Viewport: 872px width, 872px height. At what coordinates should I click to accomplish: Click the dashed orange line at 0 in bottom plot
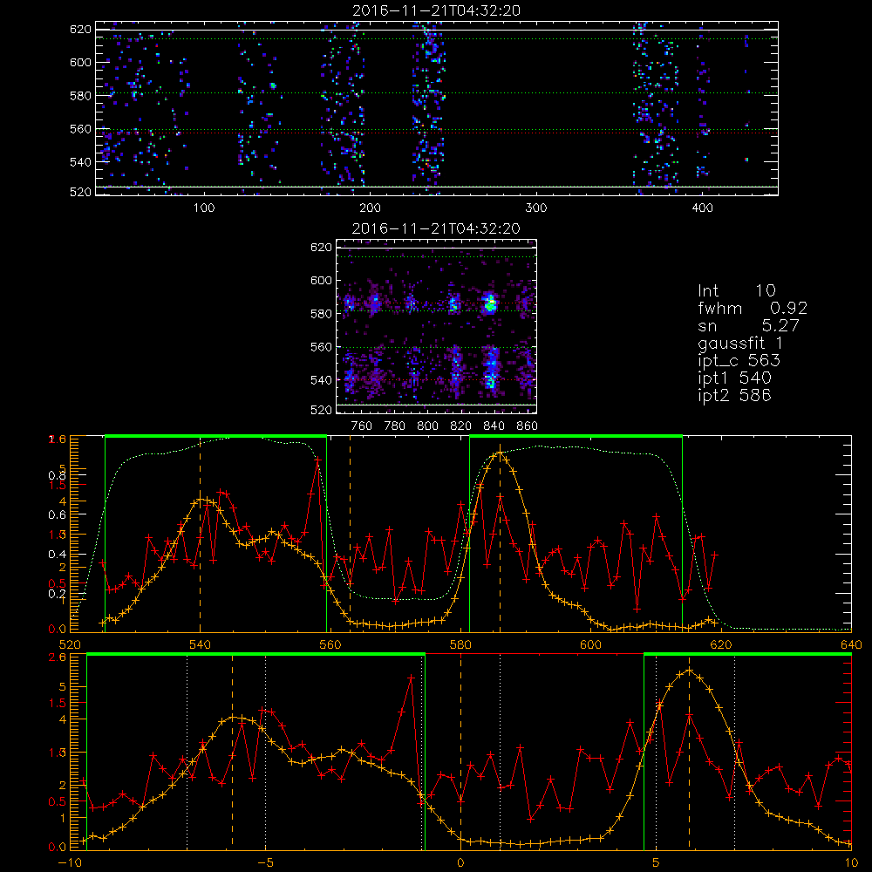click(x=460, y=751)
